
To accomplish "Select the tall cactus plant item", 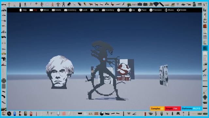I will pyautogui.click(x=156, y=114).
